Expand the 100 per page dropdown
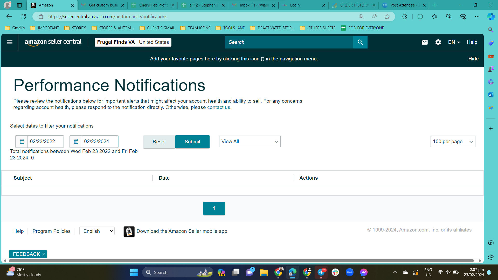The height and width of the screenshot is (280, 498). pyautogui.click(x=453, y=142)
